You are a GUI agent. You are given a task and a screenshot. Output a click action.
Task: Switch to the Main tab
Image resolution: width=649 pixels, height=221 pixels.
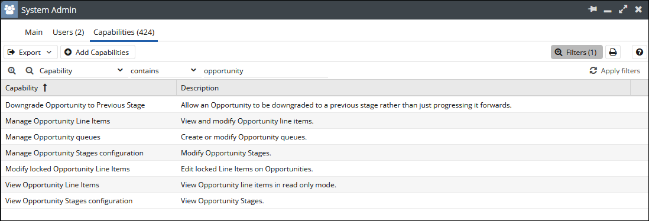(34, 32)
